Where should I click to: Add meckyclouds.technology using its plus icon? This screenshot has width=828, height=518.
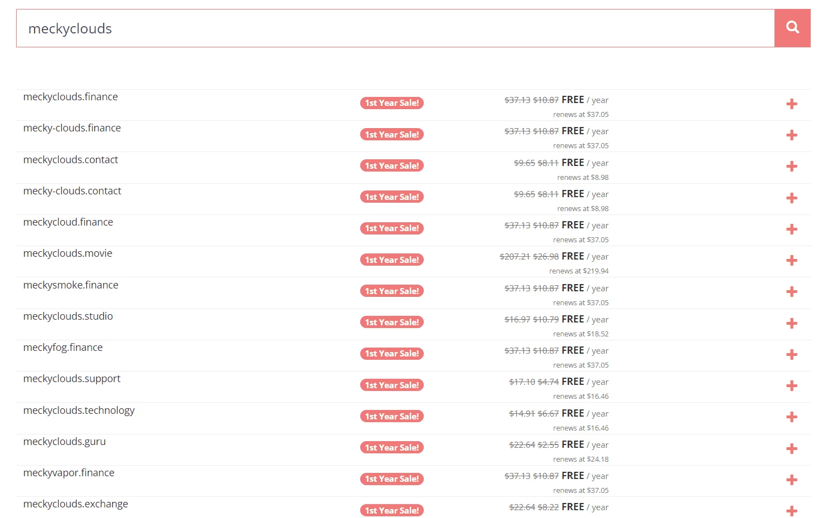coord(792,417)
